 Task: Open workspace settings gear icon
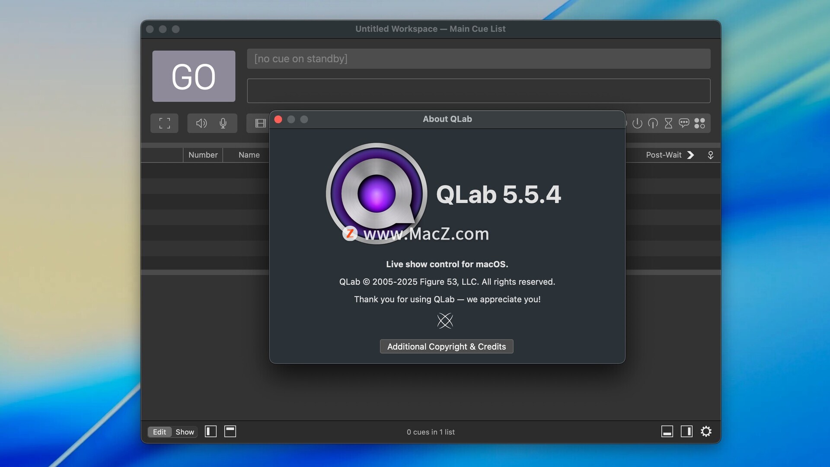pyautogui.click(x=706, y=431)
